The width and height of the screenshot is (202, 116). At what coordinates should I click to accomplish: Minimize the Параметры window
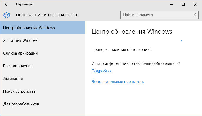pos(171,4)
